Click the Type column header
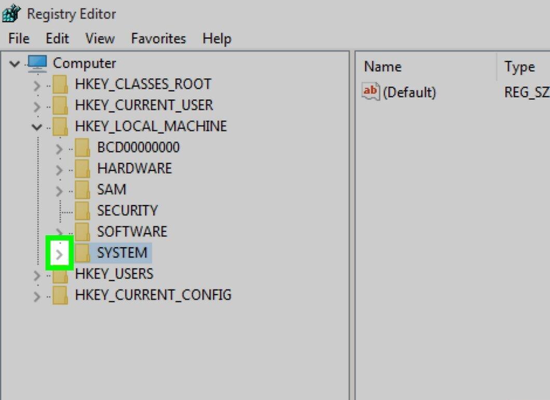 519,66
